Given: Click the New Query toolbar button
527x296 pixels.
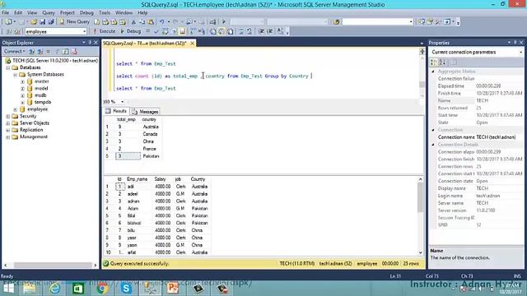Looking at the screenshot, I should pos(74,22).
